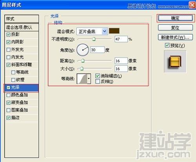Click the 距离 distance slider handle

click(83, 61)
